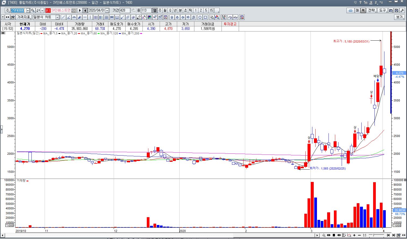The height and width of the screenshot is (239, 407).
Task: Click the save chart floppy icon
Action: [x=397, y=10]
